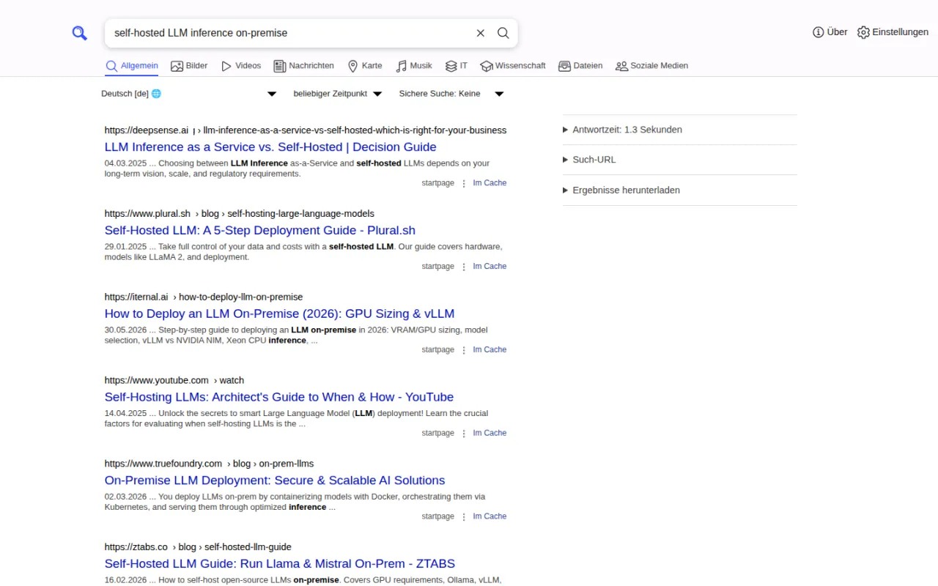Image resolution: width=938 pixels, height=586 pixels.
Task: Focus the search query input field
Action: pos(289,33)
